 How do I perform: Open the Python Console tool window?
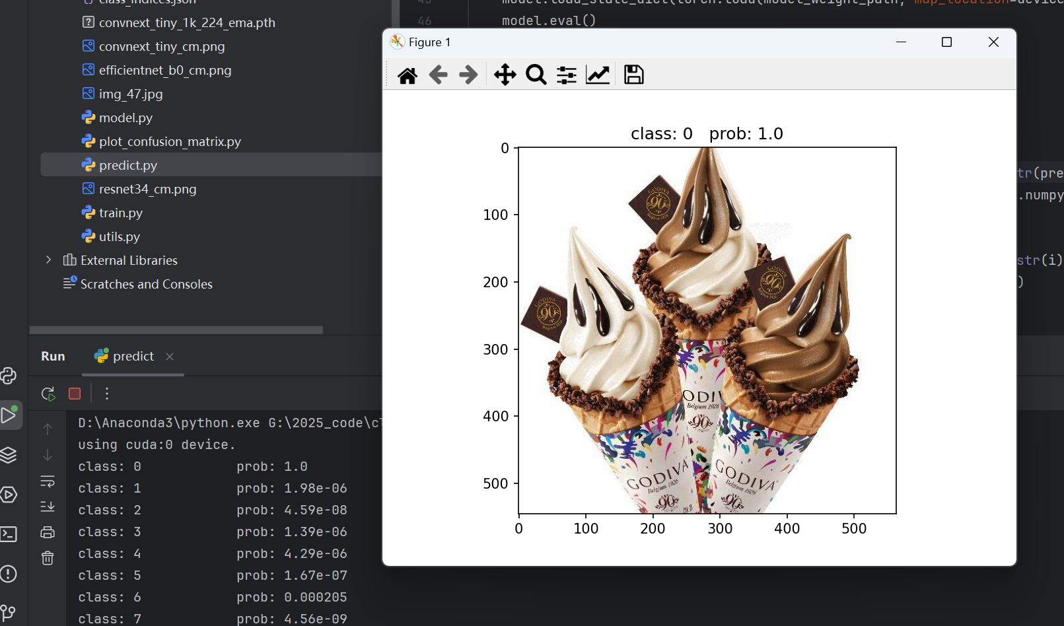click(x=9, y=376)
